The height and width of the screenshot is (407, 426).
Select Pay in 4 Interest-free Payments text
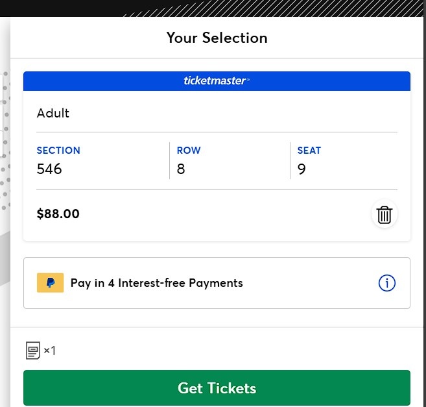pos(157,283)
